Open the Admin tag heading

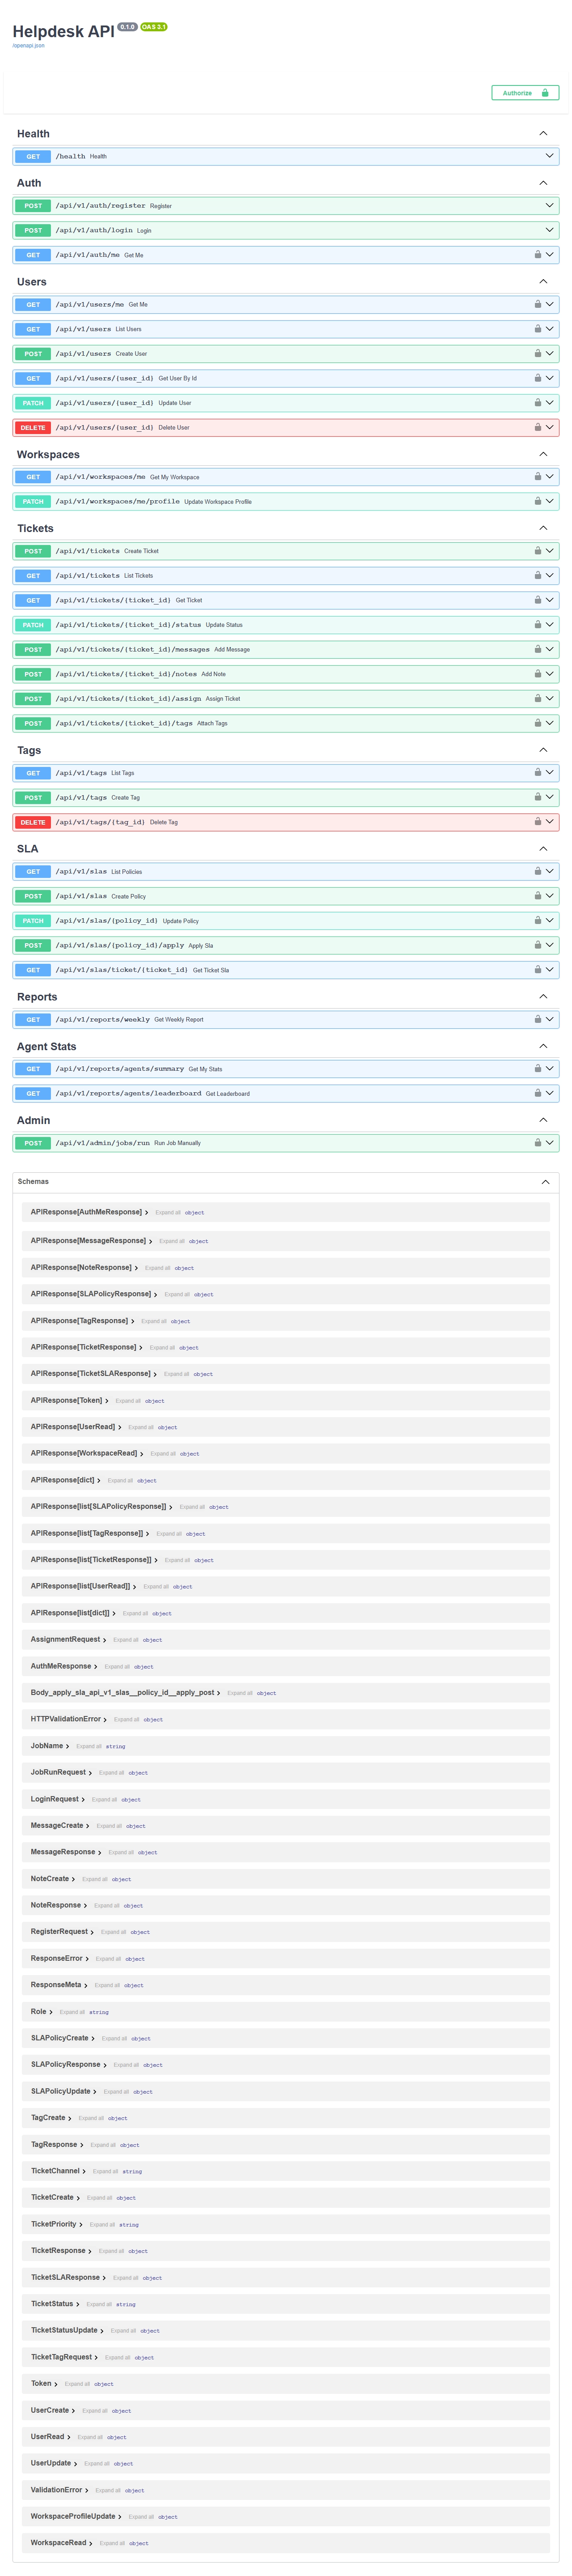coord(33,1120)
